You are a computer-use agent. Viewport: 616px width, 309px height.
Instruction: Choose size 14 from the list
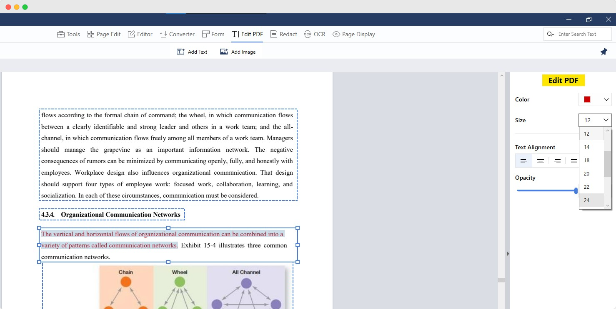tap(591, 147)
